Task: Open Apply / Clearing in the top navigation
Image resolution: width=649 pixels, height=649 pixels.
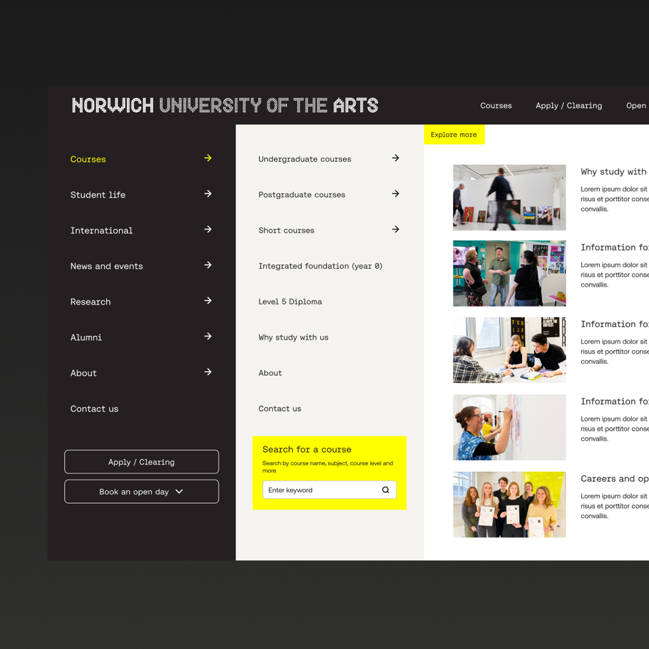Action: click(569, 106)
